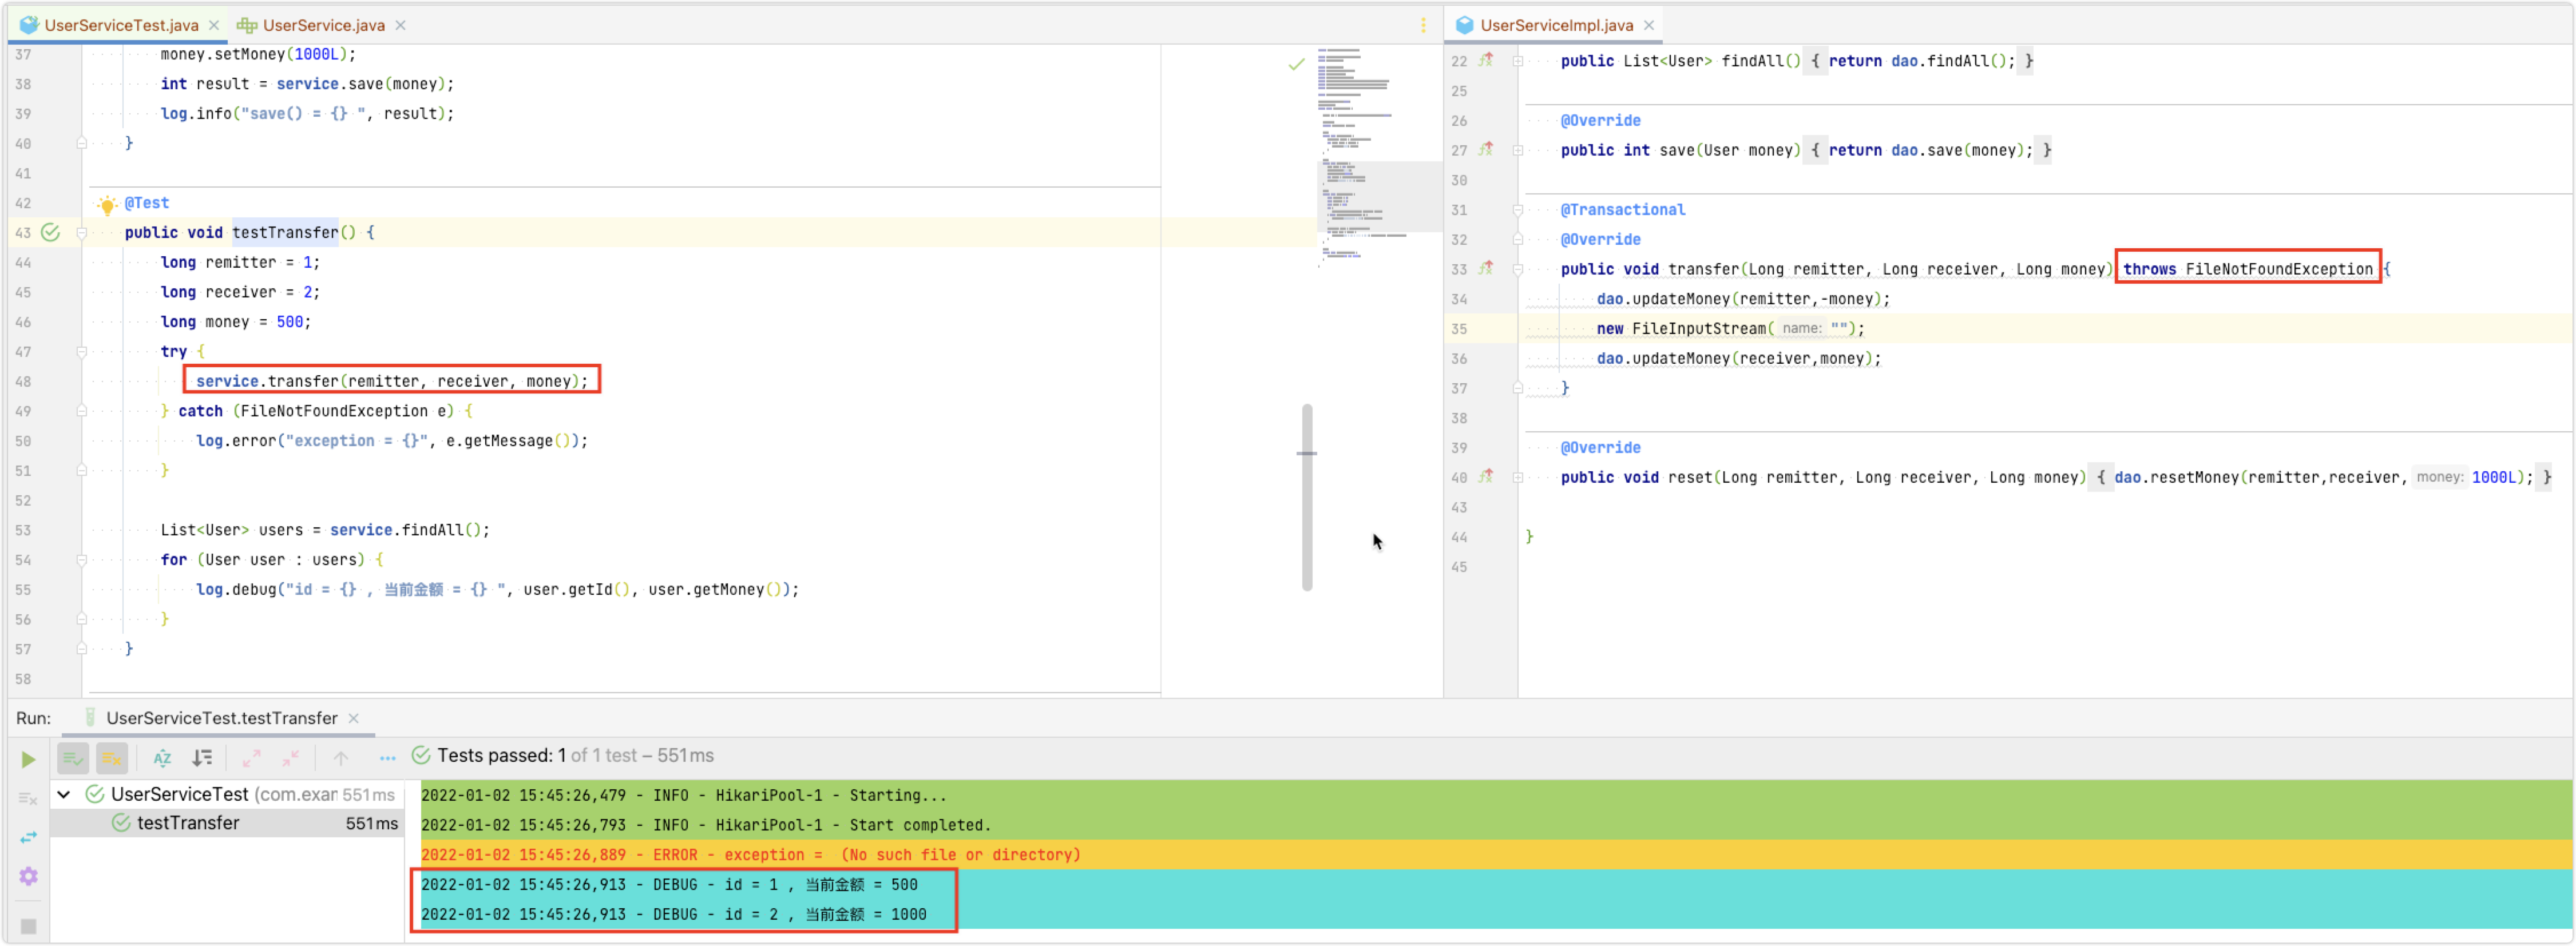This screenshot has width=2576, height=946.
Task: Click the implements gutter icon at line 40
Action: pos(1486,476)
